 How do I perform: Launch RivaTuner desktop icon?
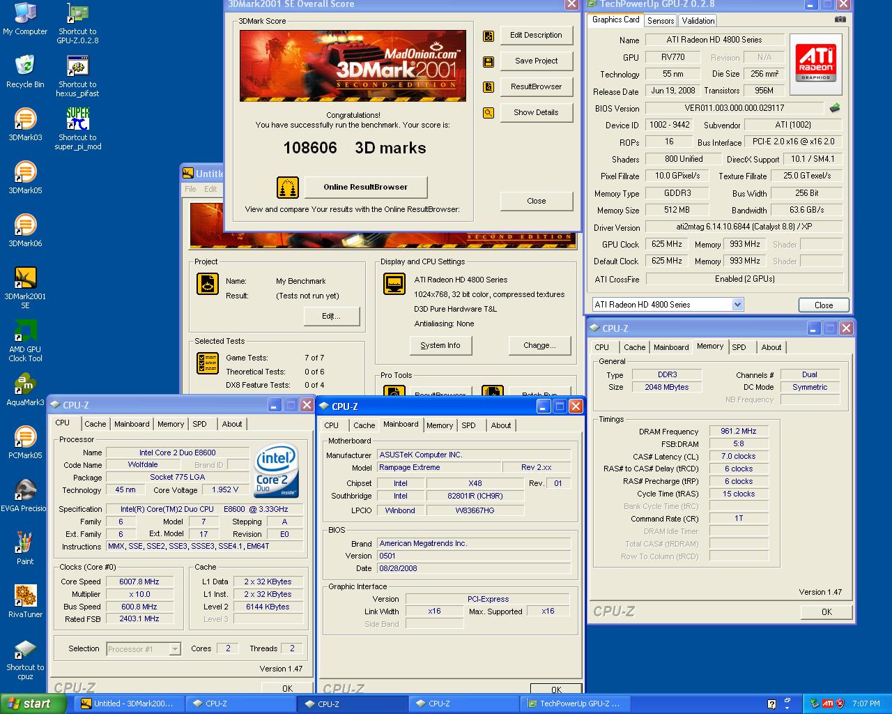pyautogui.click(x=25, y=602)
